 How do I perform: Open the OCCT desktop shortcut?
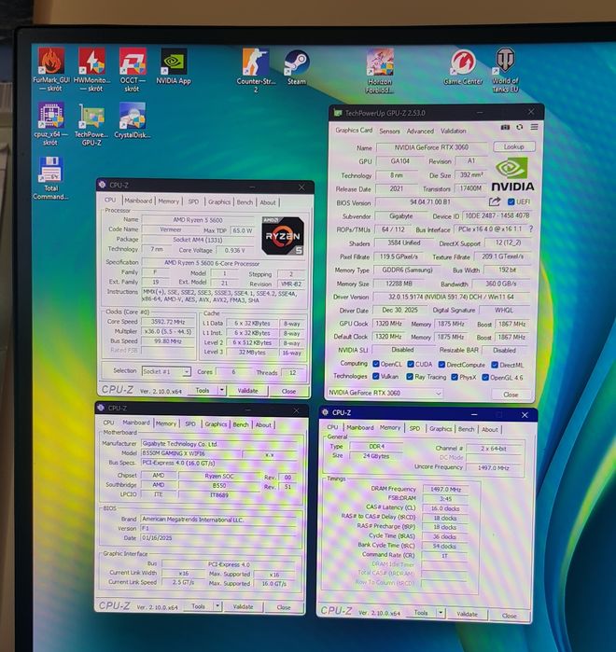(133, 69)
